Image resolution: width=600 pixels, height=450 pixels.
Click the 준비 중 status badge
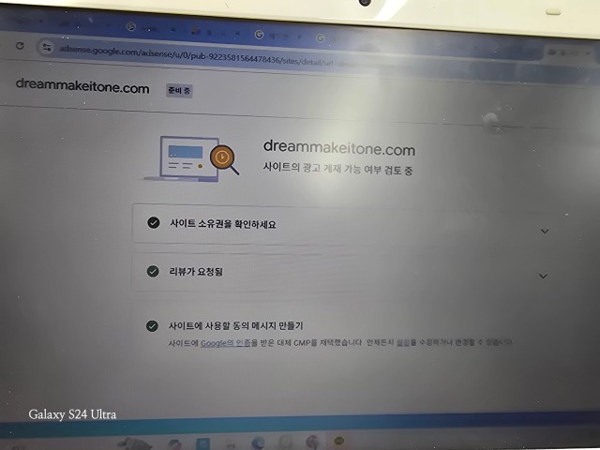click(x=179, y=91)
